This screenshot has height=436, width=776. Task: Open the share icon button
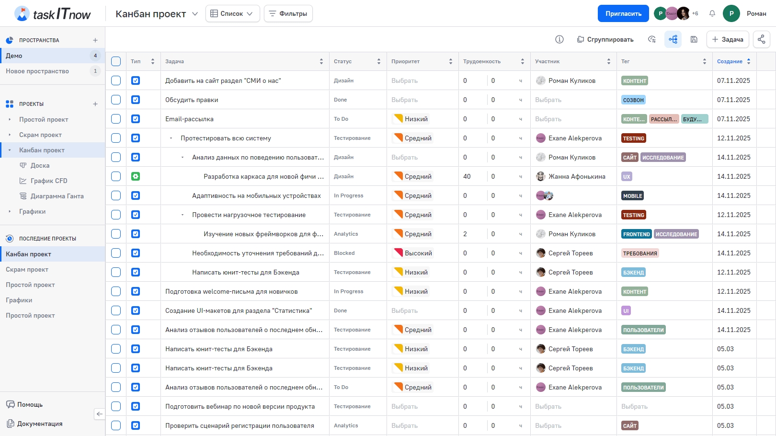762,39
